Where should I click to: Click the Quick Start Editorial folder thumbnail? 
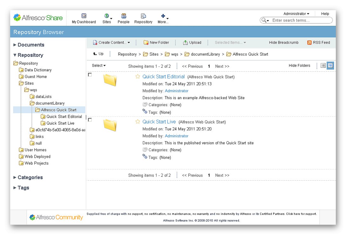click(110, 80)
